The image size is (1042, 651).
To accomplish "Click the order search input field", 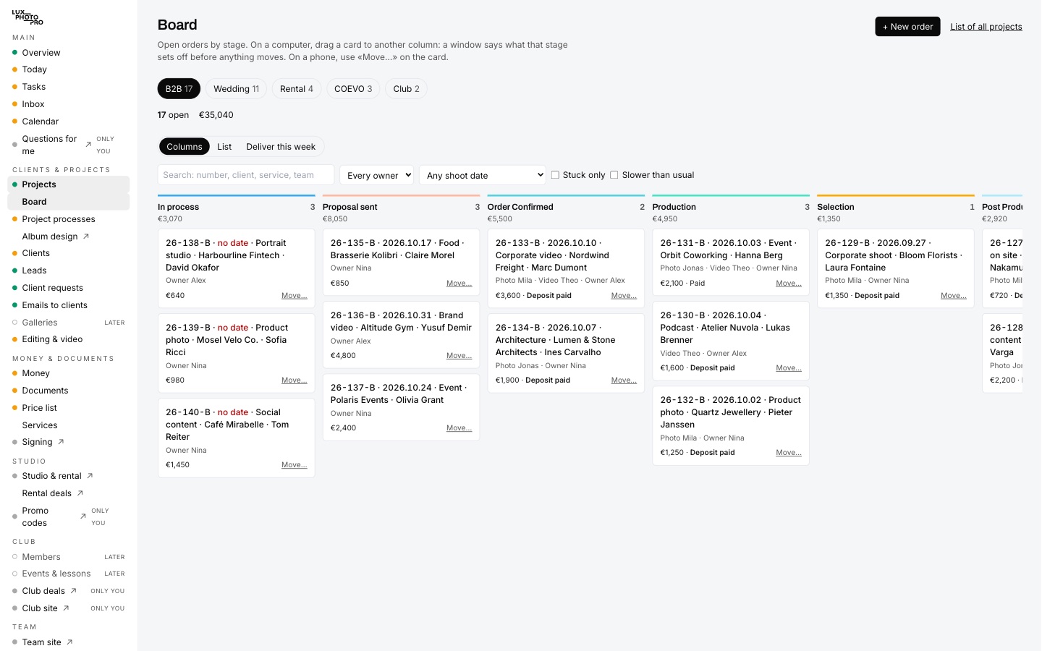I will pyautogui.click(x=246, y=175).
